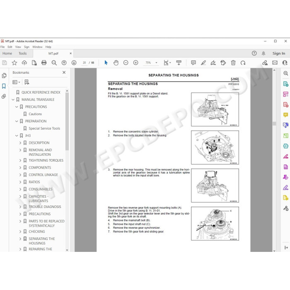Expand the DESCRIPTION bookmark
This screenshot has width=290, height=290.
(20, 143)
